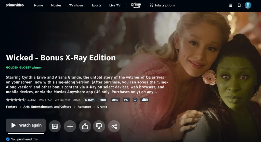
Task: Click the movie synopsis text to expand
Action: [x=87, y=85]
